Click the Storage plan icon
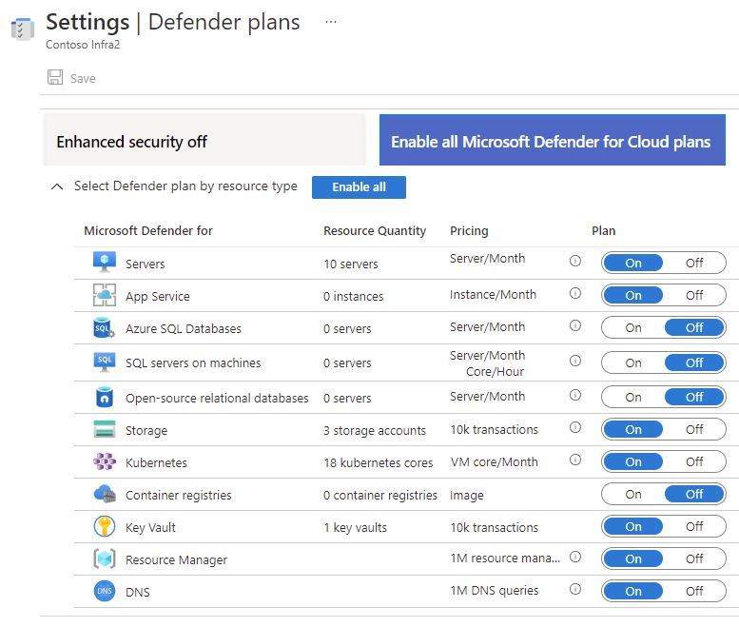Screen dimensions: 739x627 [x=105, y=430]
